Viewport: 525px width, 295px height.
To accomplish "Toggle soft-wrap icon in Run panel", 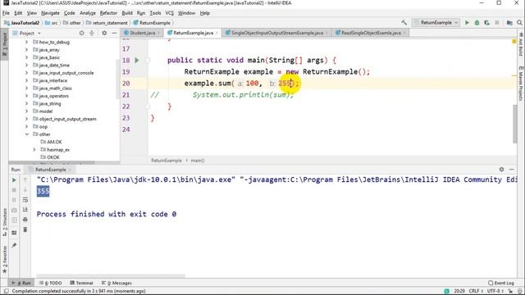I will click(x=25, y=200).
